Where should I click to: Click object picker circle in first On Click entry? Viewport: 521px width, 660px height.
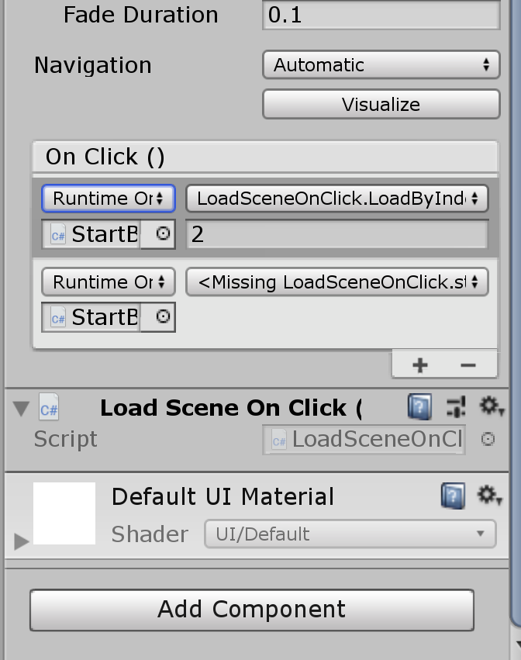tap(163, 234)
